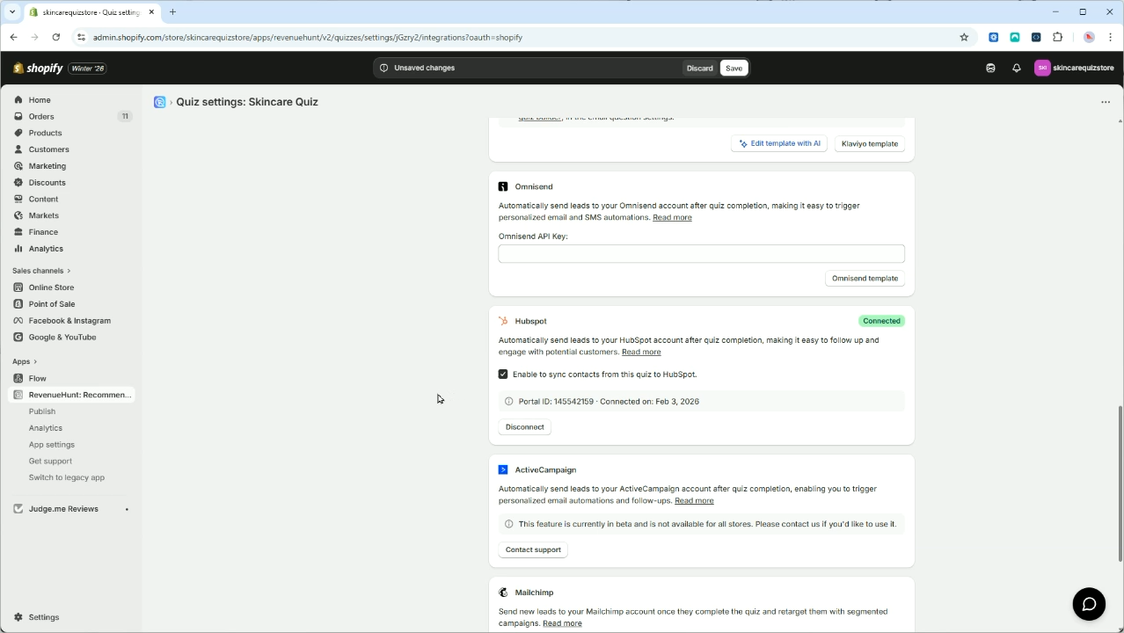Open Marketing in the sidebar
The image size is (1124, 633).
pos(47,165)
